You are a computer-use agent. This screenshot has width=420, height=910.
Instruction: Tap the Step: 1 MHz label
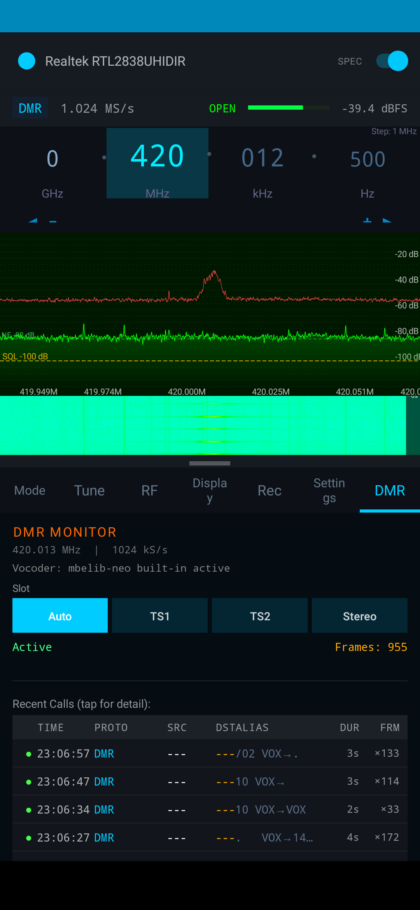394,131
